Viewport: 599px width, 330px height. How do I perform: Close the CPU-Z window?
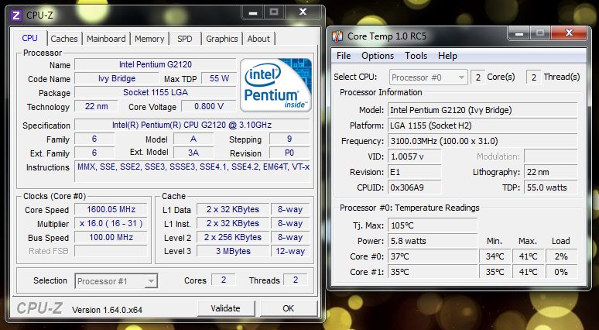pos(303,12)
